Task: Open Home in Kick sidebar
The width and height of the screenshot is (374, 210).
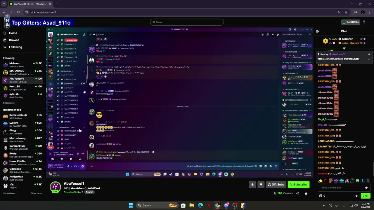Action: pyautogui.click(x=13, y=33)
